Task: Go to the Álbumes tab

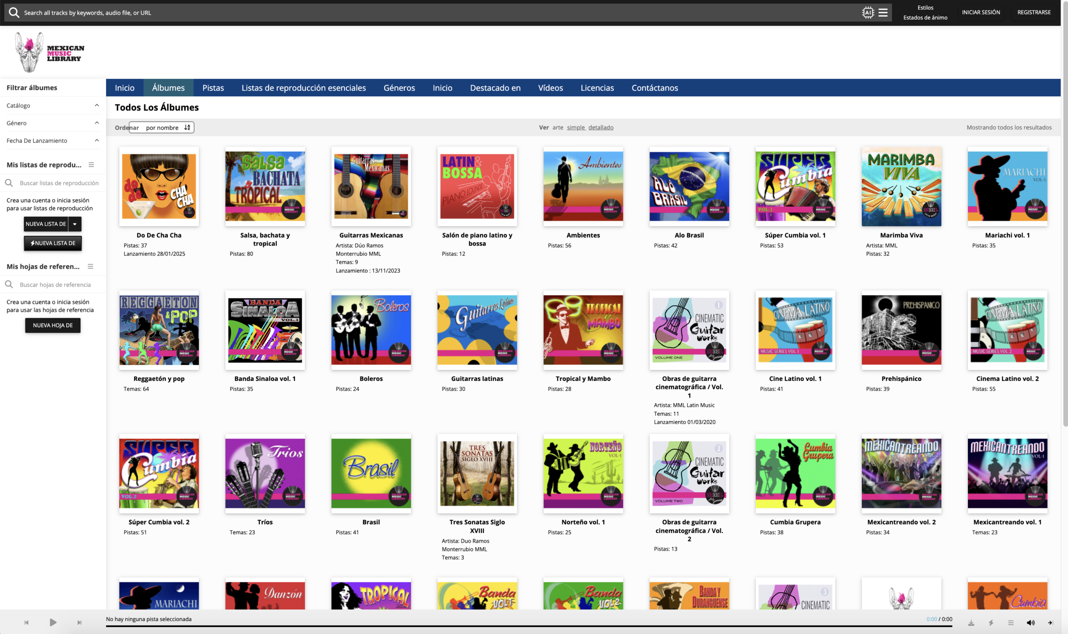Action: 168,88
